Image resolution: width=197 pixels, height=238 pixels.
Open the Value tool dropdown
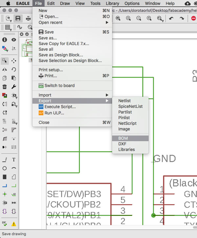coord(14,121)
